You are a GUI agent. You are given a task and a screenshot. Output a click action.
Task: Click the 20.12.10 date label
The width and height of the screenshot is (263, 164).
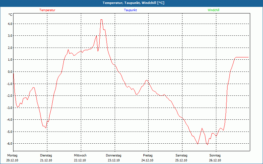[x=12, y=160]
